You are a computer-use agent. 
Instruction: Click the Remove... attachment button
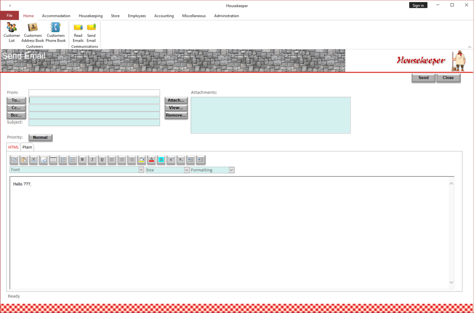176,115
